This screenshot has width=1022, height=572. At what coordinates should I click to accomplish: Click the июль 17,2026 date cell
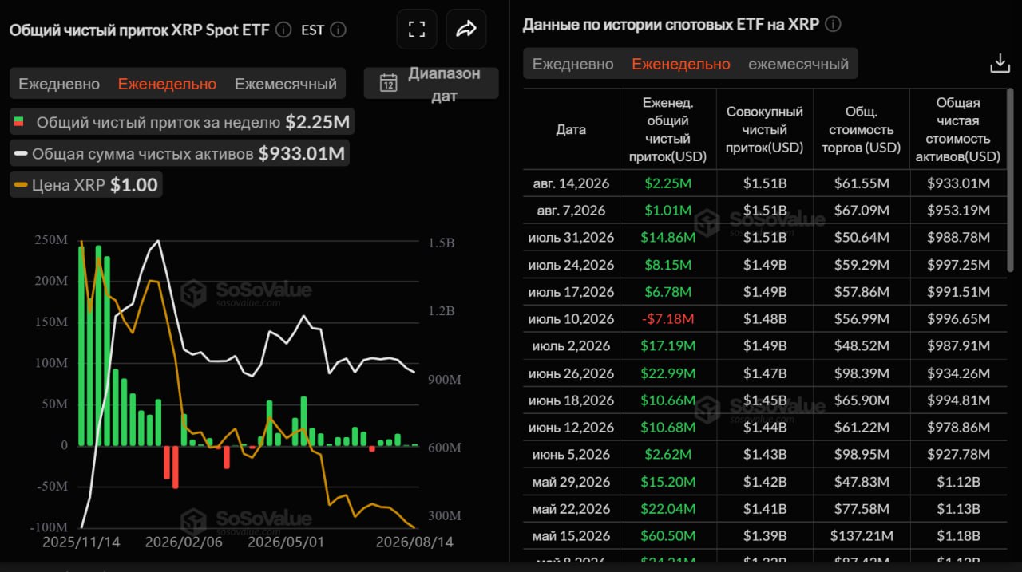(571, 292)
